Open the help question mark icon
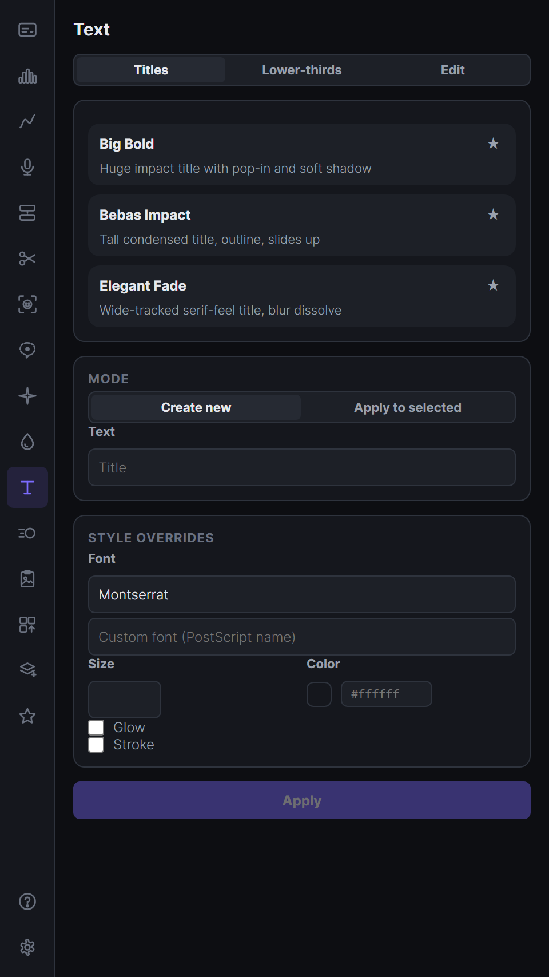 pos(27,901)
